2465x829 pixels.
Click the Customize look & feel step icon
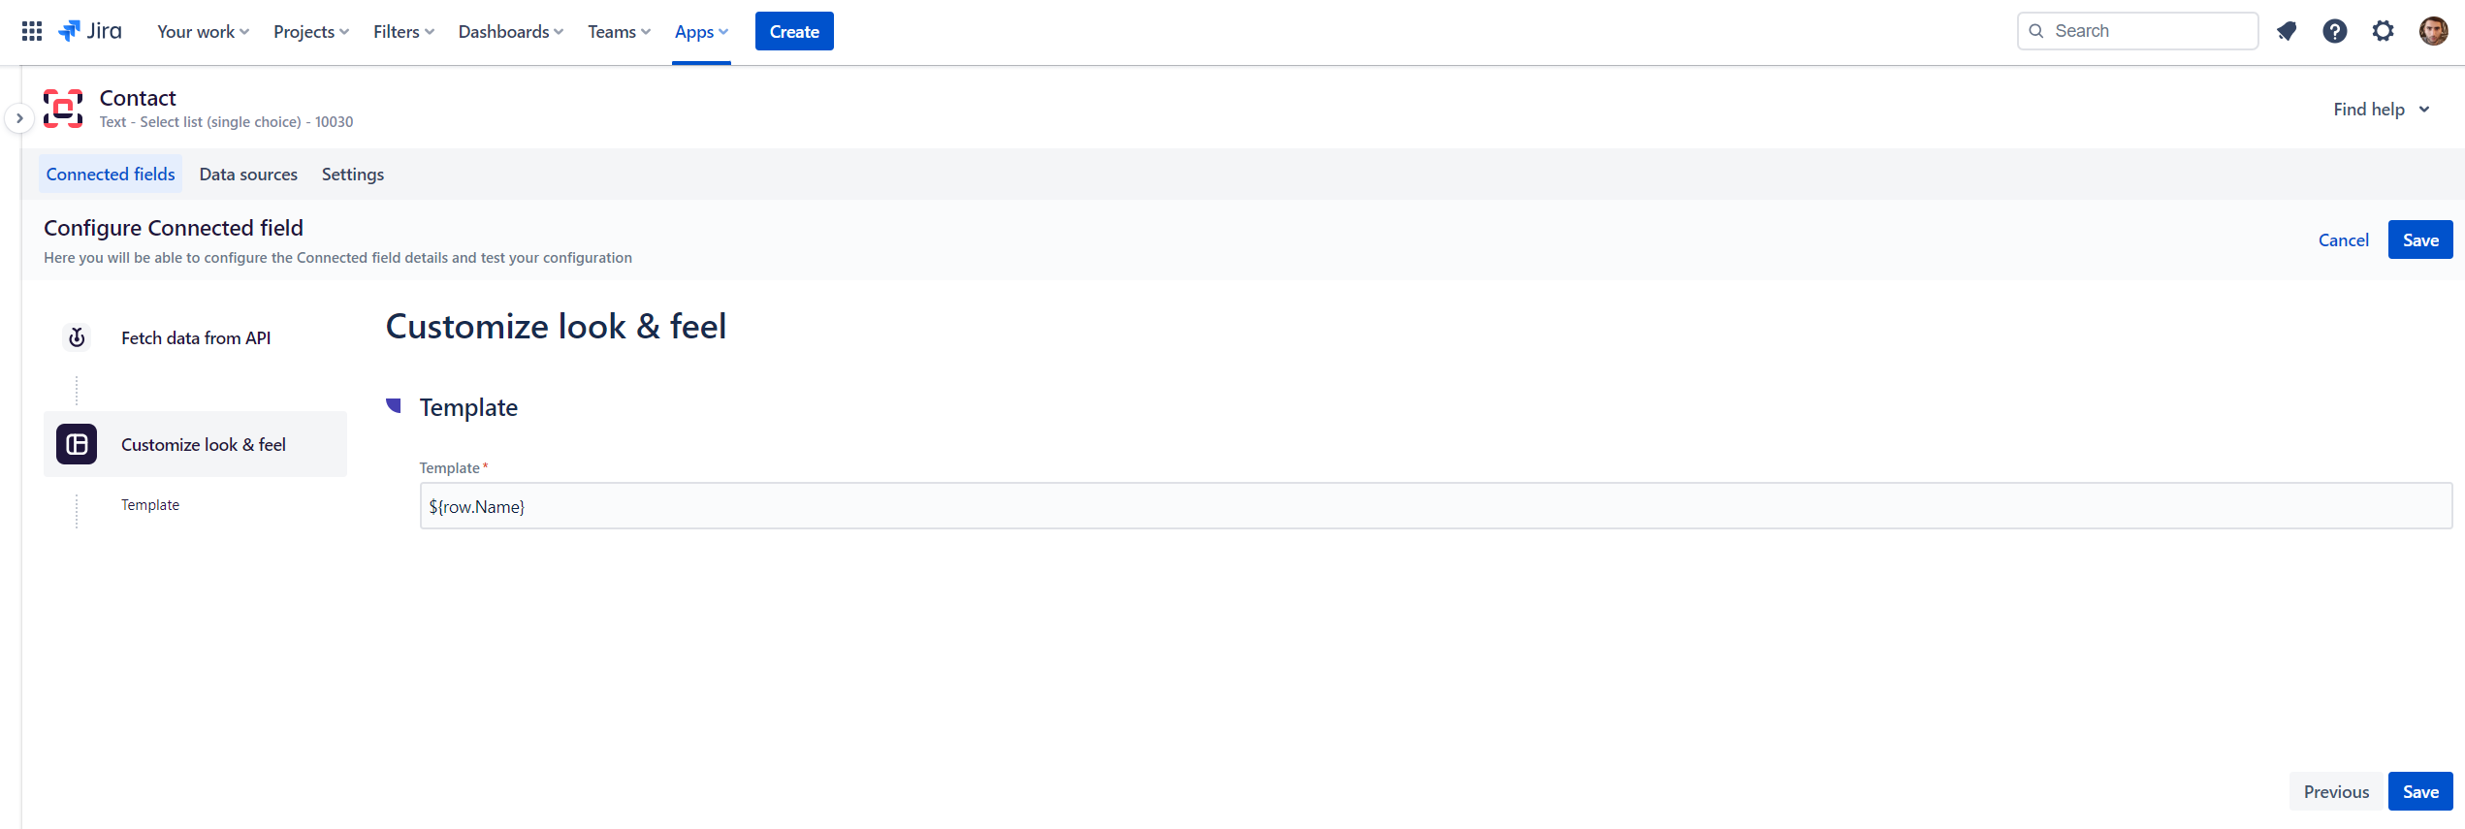point(77,444)
